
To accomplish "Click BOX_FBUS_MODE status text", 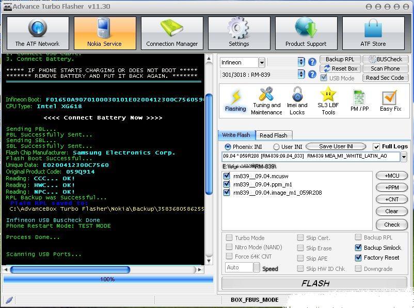I will coord(254,300).
